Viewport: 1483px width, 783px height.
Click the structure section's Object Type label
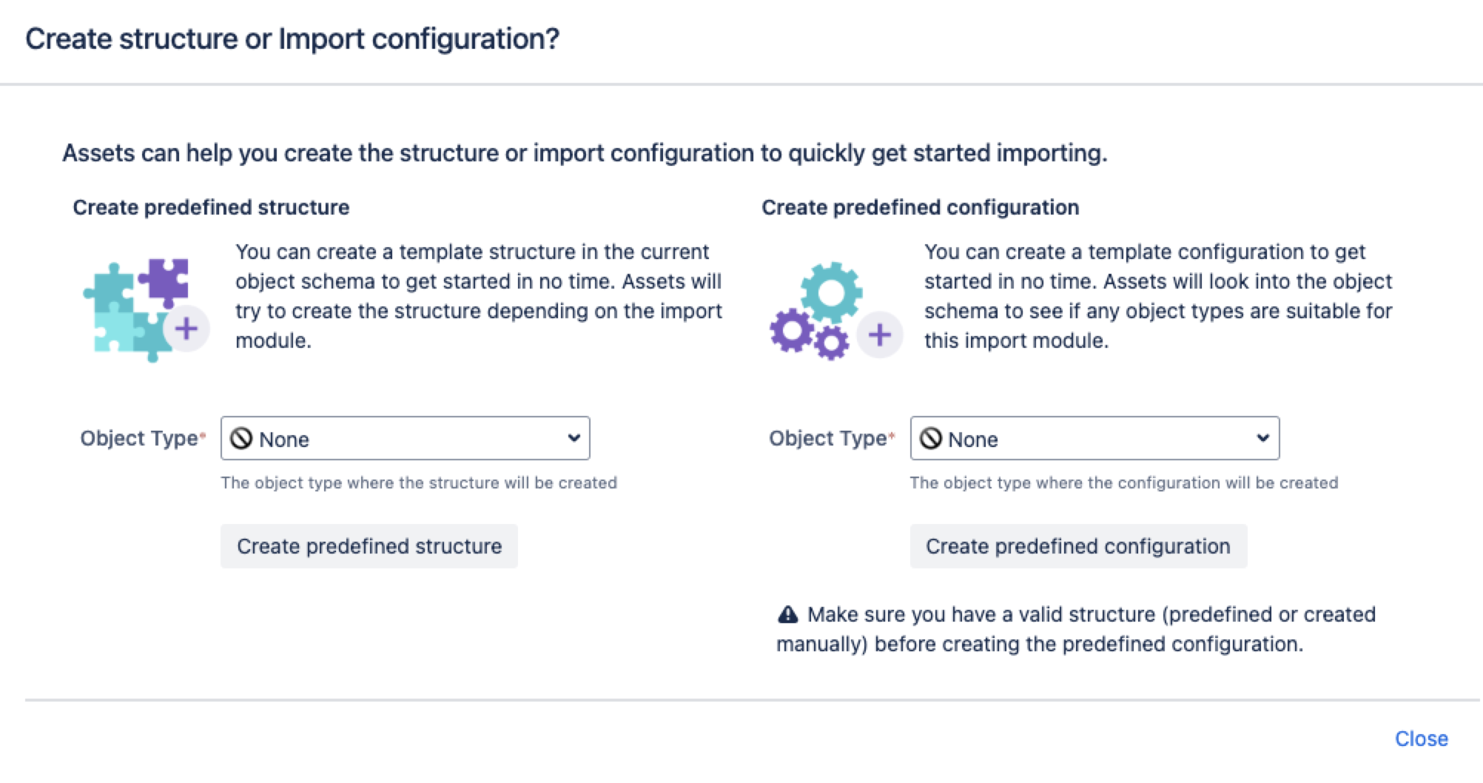coord(139,438)
